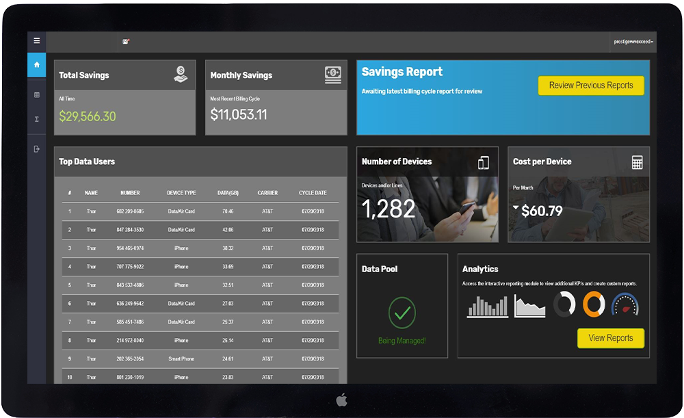Click the cash icon on Monthly Savings card
Image resolution: width=684 pixels, height=418 pixels.
(333, 75)
